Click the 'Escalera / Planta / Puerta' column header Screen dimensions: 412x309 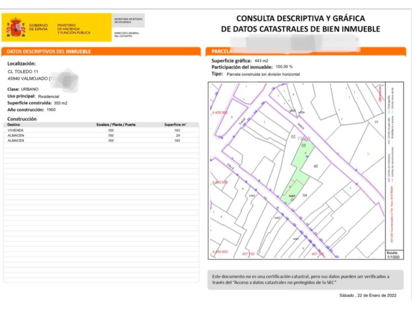[116, 125]
